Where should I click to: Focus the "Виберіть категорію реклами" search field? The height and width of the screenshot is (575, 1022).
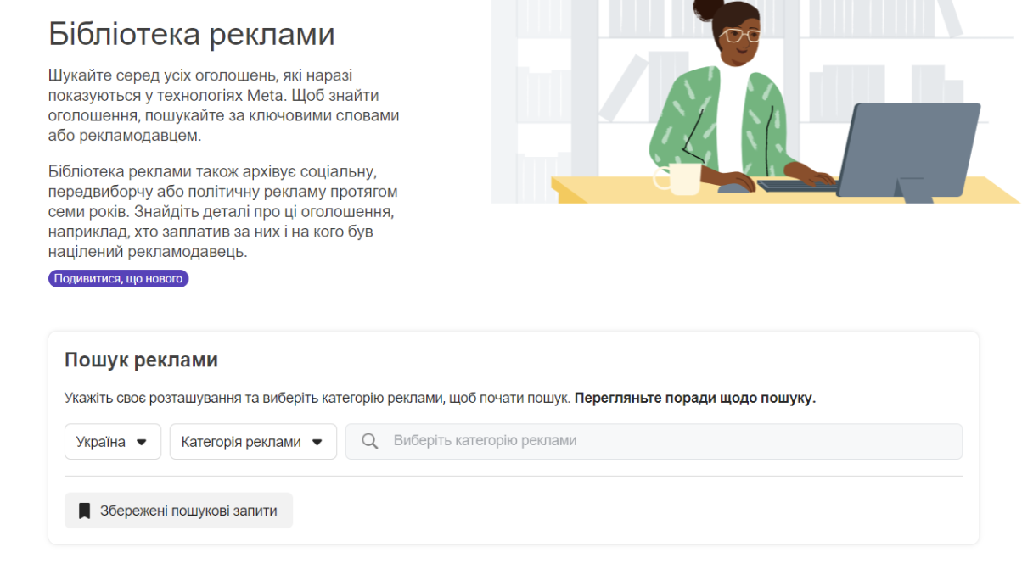pyautogui.click(x=662, y=441)
